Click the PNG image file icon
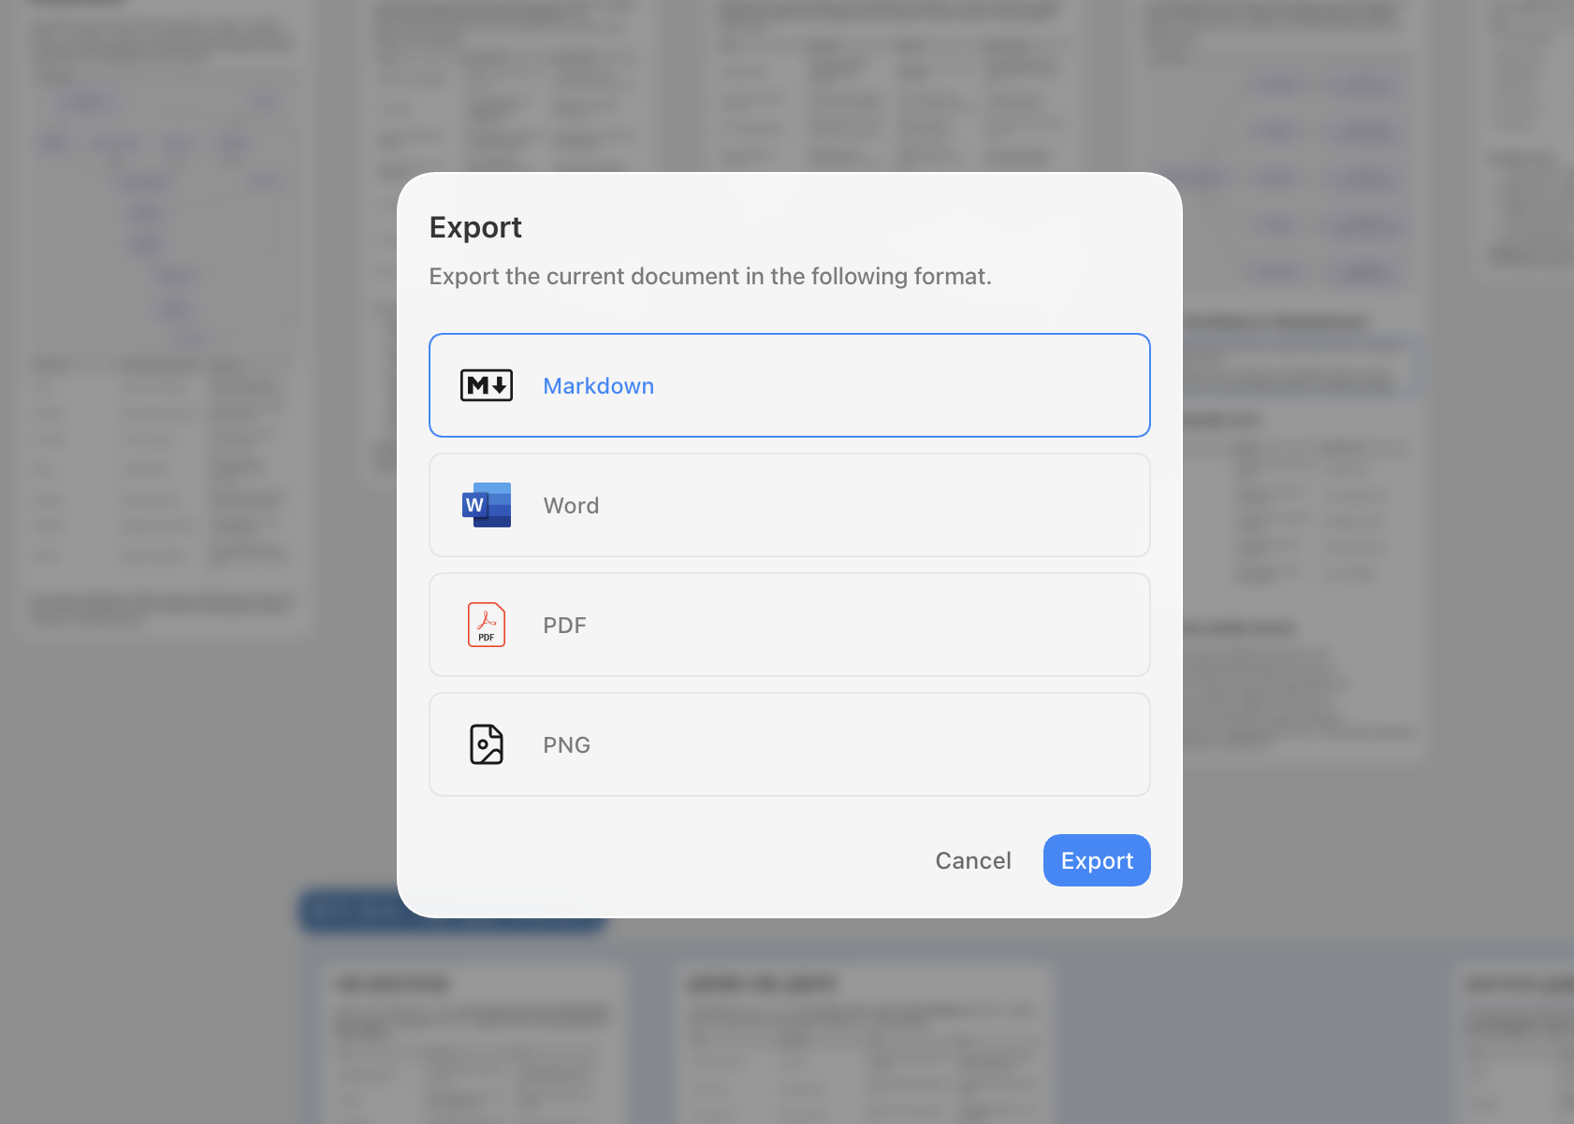Screen dimensions: 1574x1124 coord(487,744)
